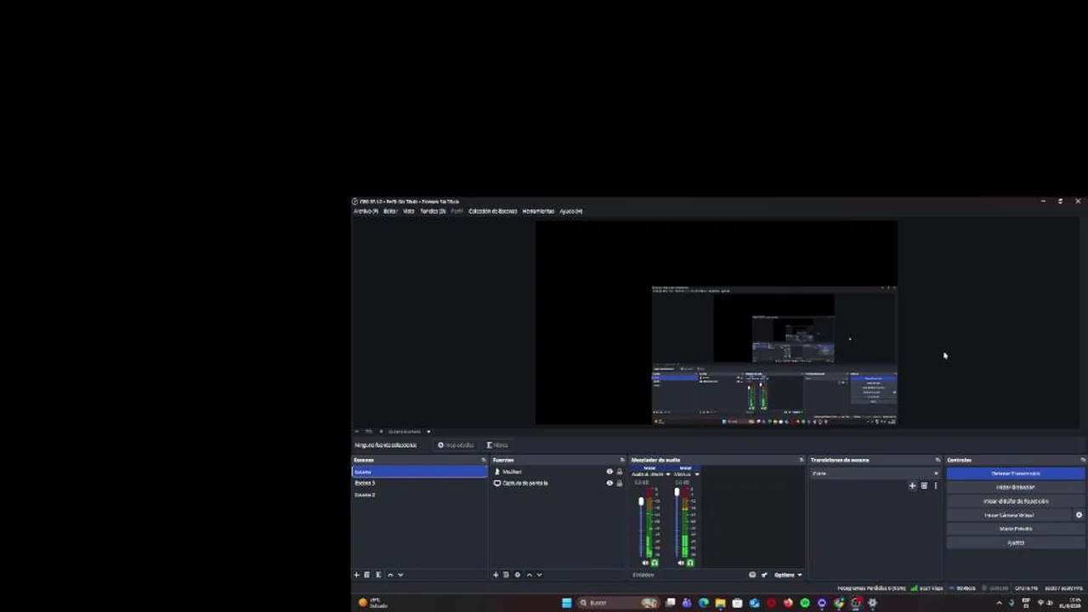Screen dimensions: 1088x612
Task: Move the selected scene up in Escenas
Action: pos(390,575)
